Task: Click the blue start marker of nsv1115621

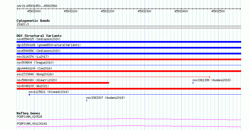Action: coord(29,95)
